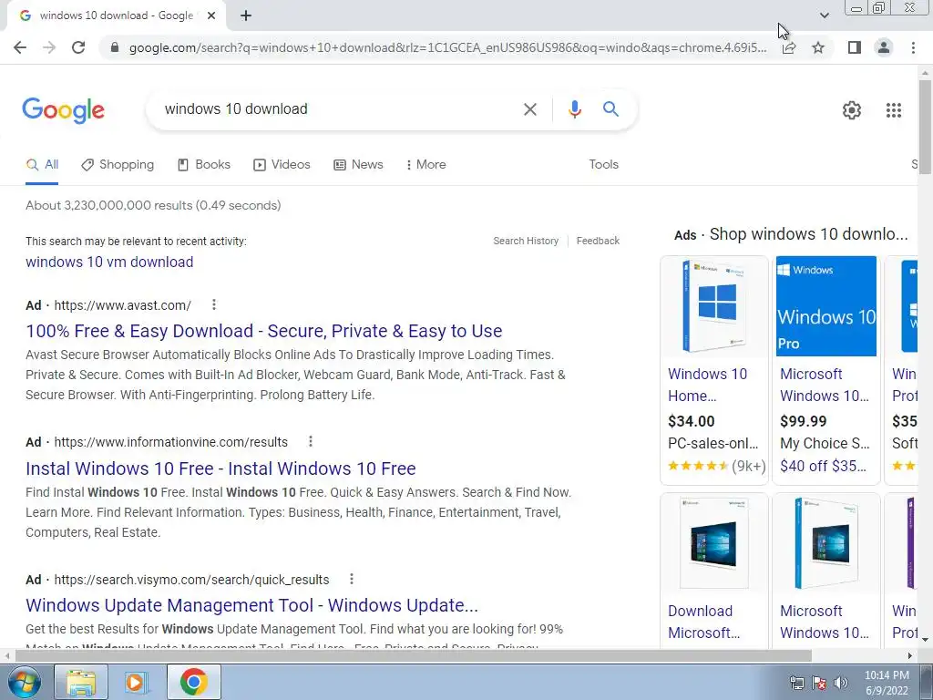Click Chrome icon in taskbar
933x700 pixels.
click(x=193, y=682)
